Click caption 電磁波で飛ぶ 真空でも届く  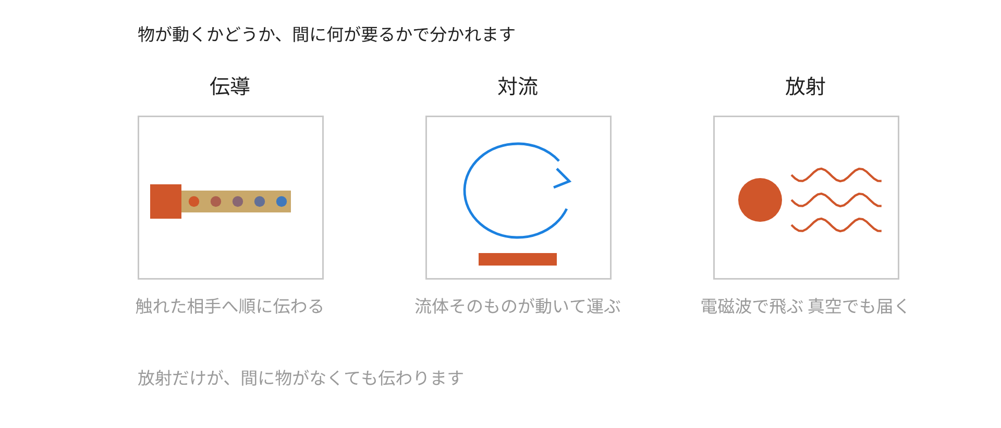(805, 306)
